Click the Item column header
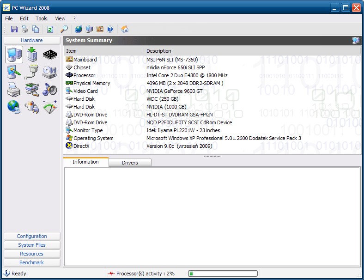 [x=104, y=51]
